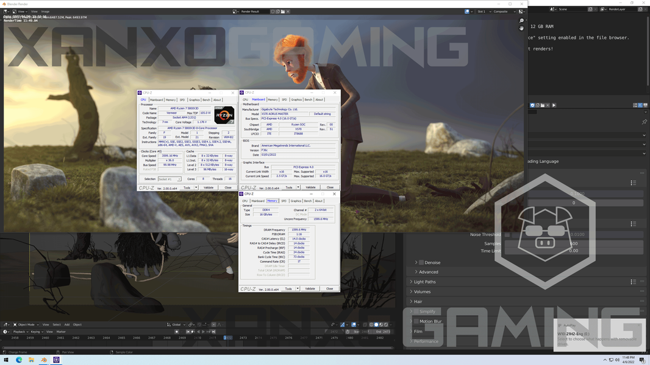The height and width of the screenshot is (365, 650).
Task: Click Validate in CPU-Z CPU window
Action: coord(208,187)
